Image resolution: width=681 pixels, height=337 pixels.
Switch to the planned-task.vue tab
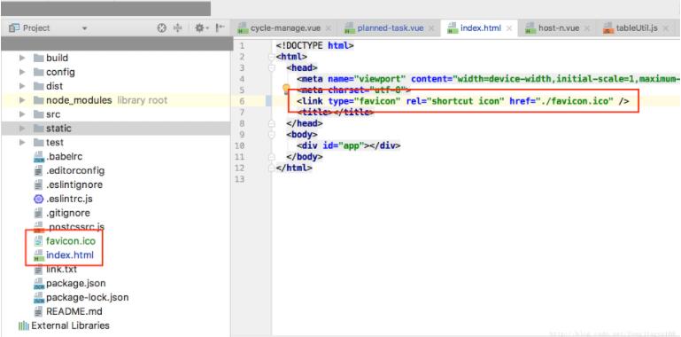click(391, 28)
